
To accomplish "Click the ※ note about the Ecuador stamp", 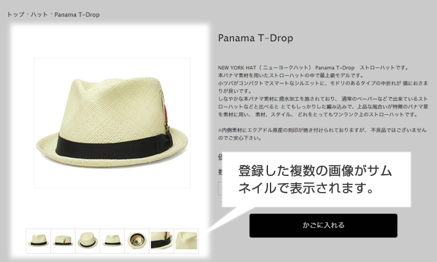I will (323, 134).
